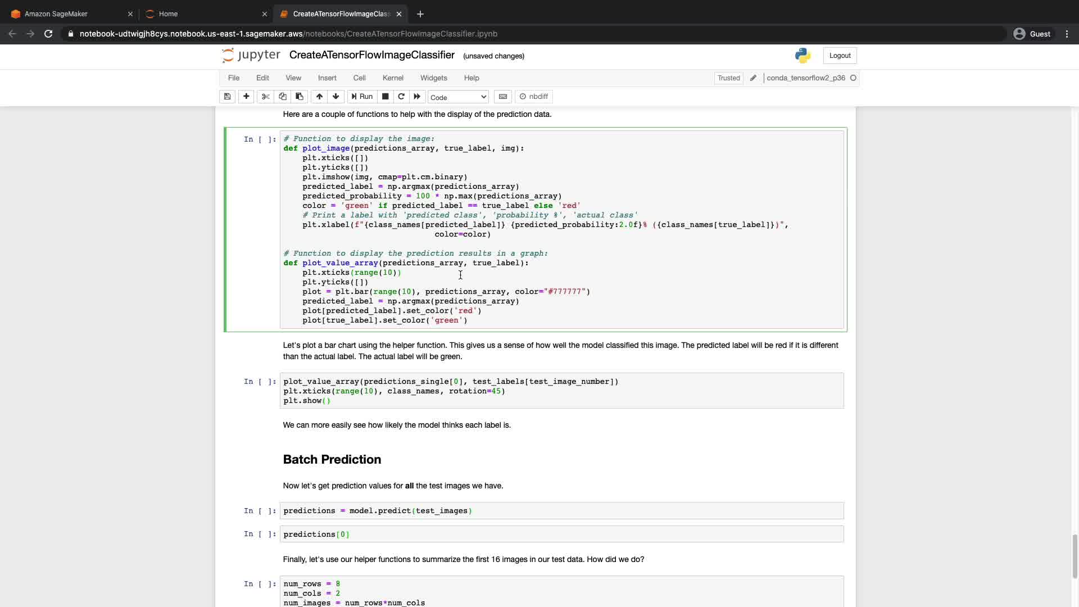Screen dimensions: 1079x607
Task: Open the cell type Code dropdown
Action: tap(458, 97)
